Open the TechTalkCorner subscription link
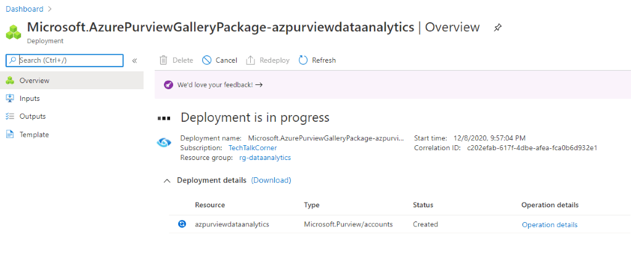Image resolution: width=631 pixels, height=267 pixels. tap(253, 148)
